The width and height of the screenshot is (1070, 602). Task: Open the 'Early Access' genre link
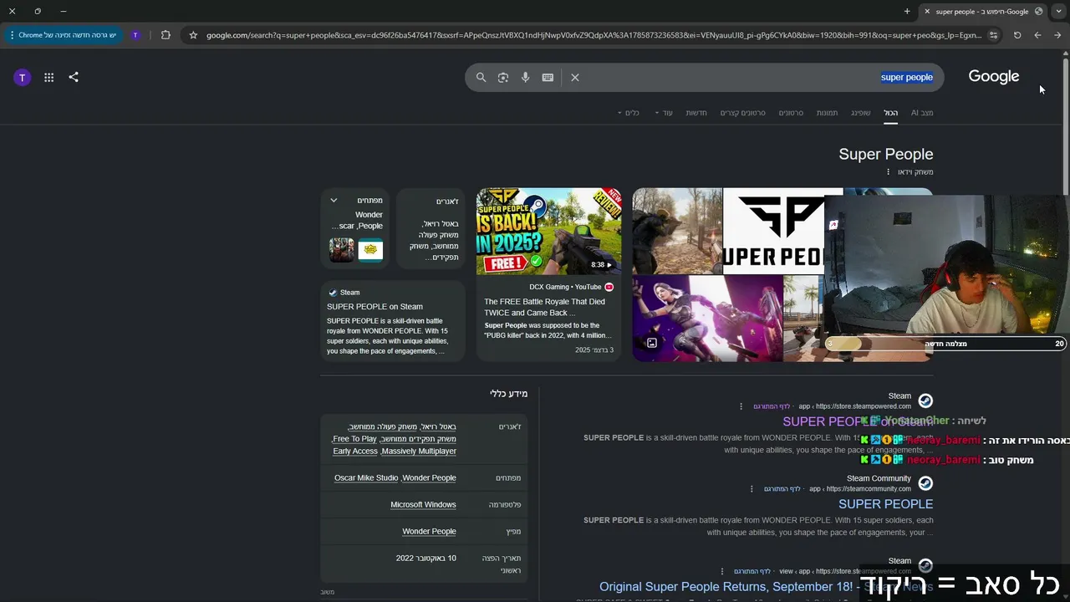coord(355,451)
